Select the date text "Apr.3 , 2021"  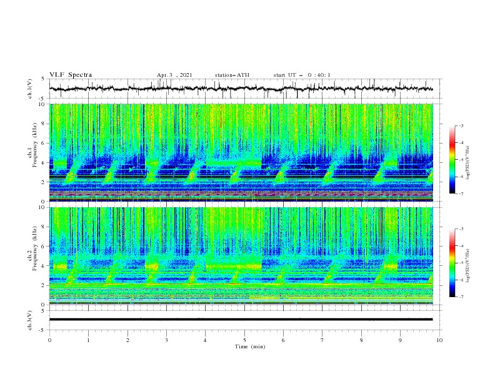[174, 75]
